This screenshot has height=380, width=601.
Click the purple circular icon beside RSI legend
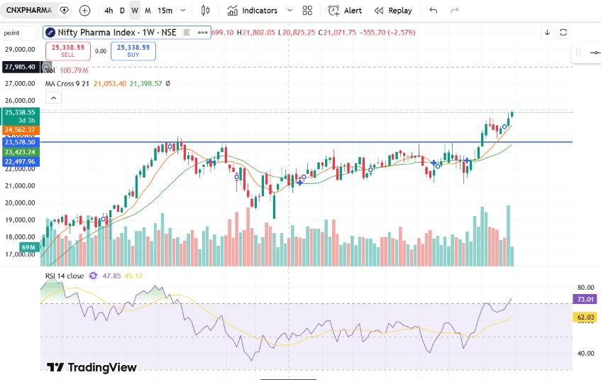point(93,276)
